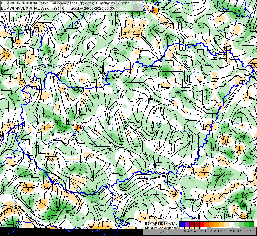This screenshot has width=257, height=236.
Task: Select the bright red swatch between -3.5 and -3
Action: click(x=202, y=224)
